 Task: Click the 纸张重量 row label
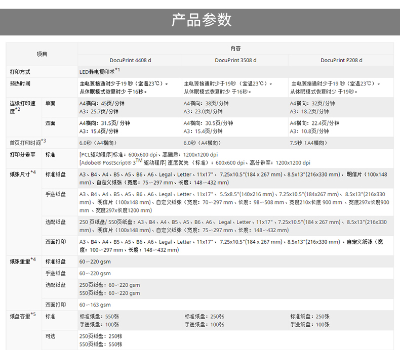(x=22, y=261)
